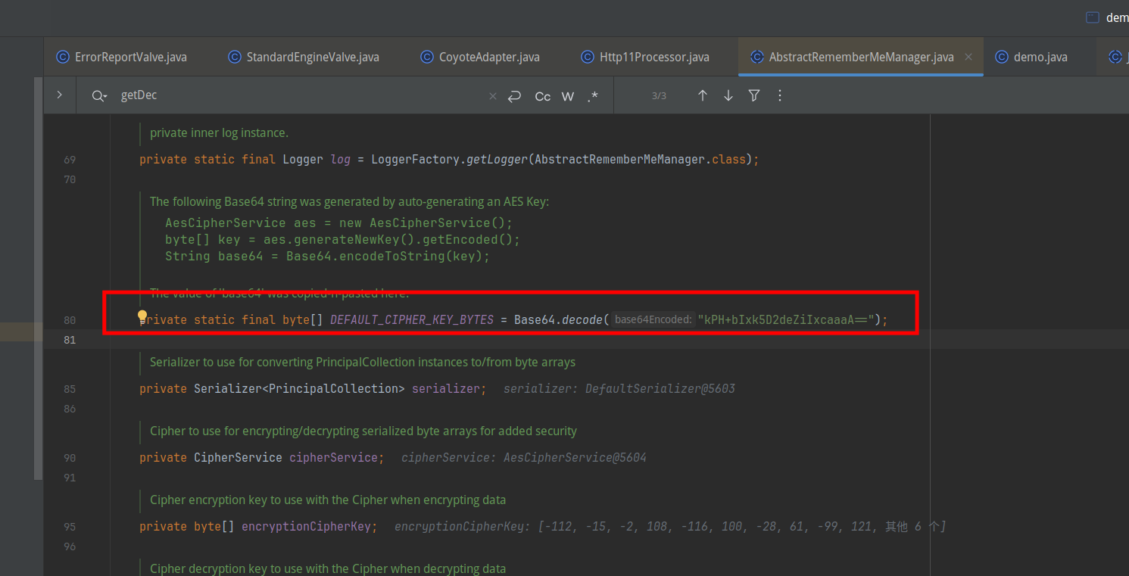
Task: Click line number 80 in gutter
Action: [x=70, y=320]
